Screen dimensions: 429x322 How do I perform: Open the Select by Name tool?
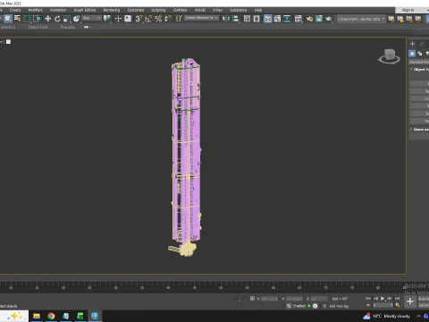[18, 19]
